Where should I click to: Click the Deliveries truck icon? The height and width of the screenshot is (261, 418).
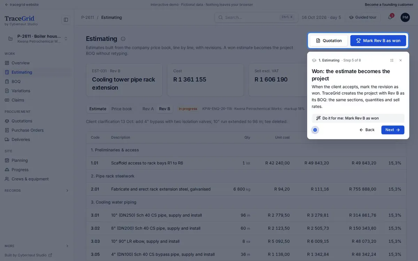coord(7,140)
